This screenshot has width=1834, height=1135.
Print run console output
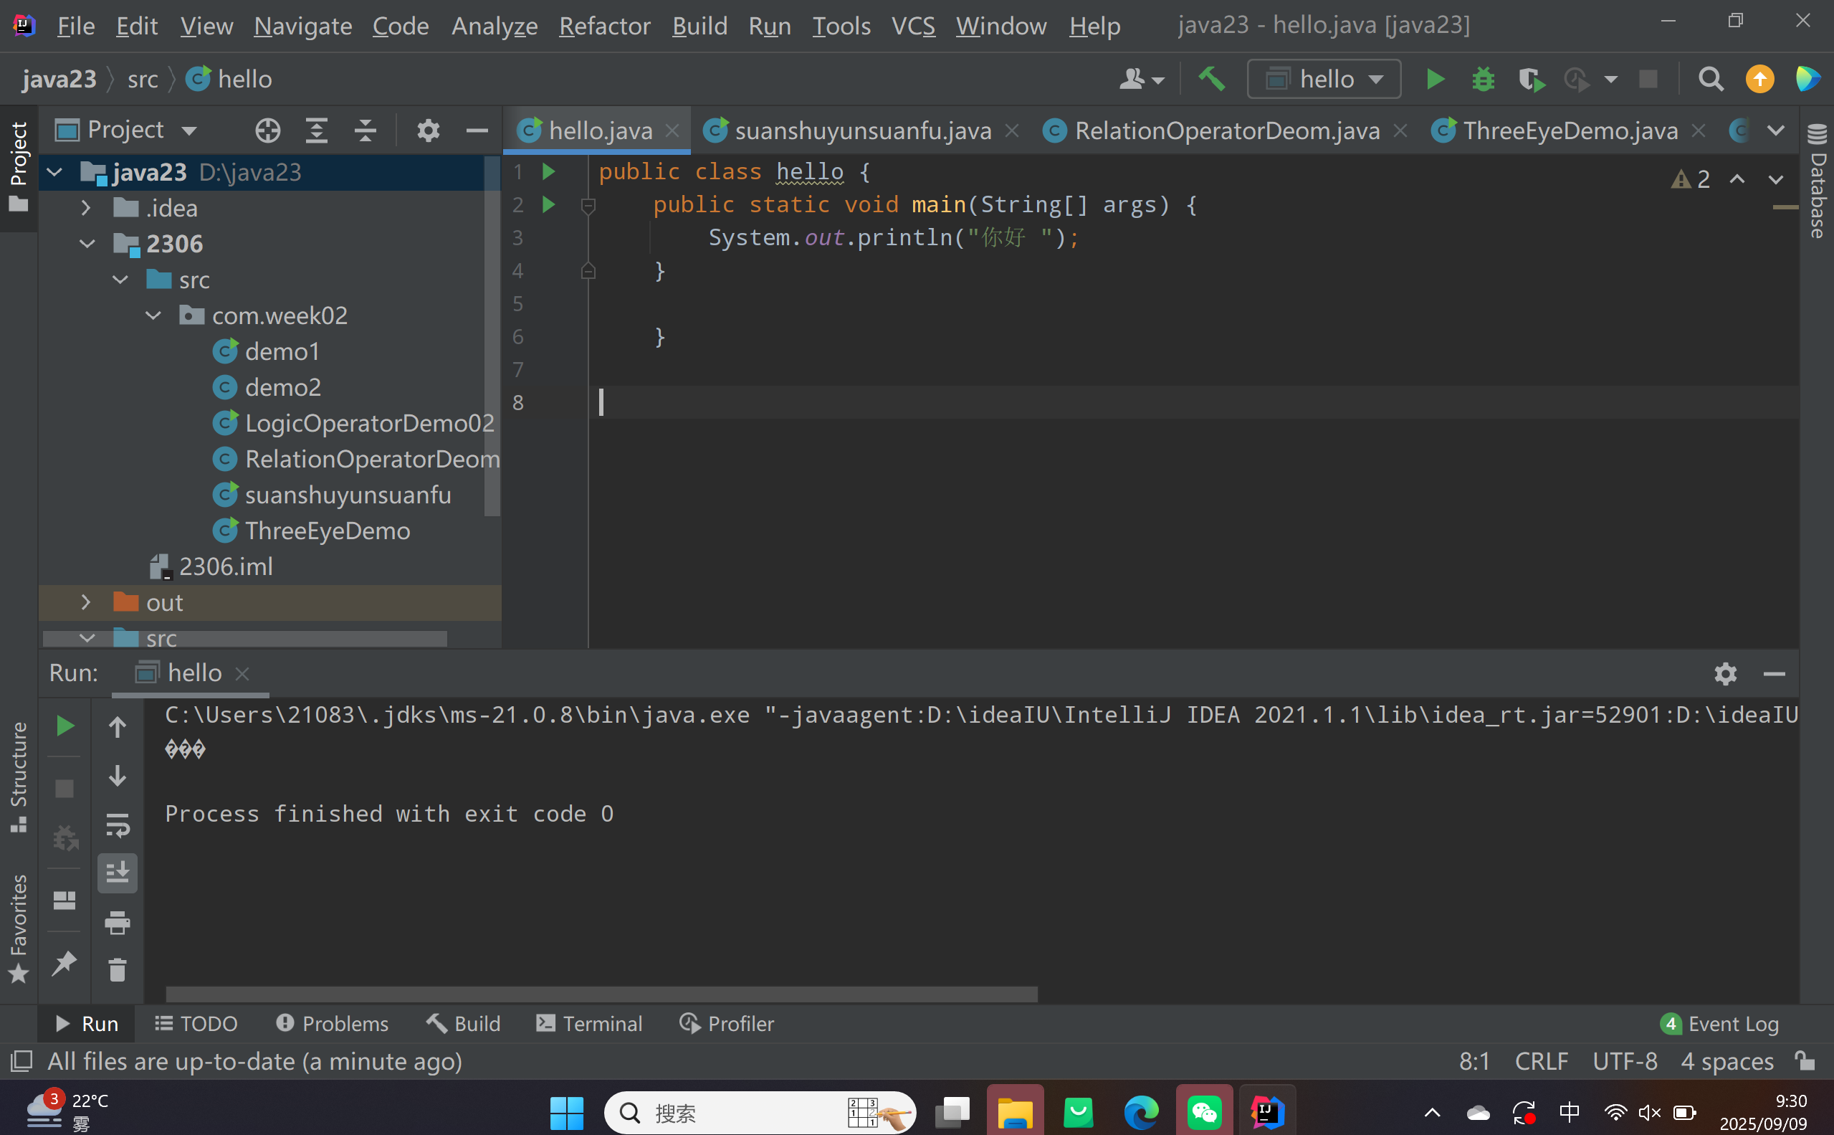(118, 923)
